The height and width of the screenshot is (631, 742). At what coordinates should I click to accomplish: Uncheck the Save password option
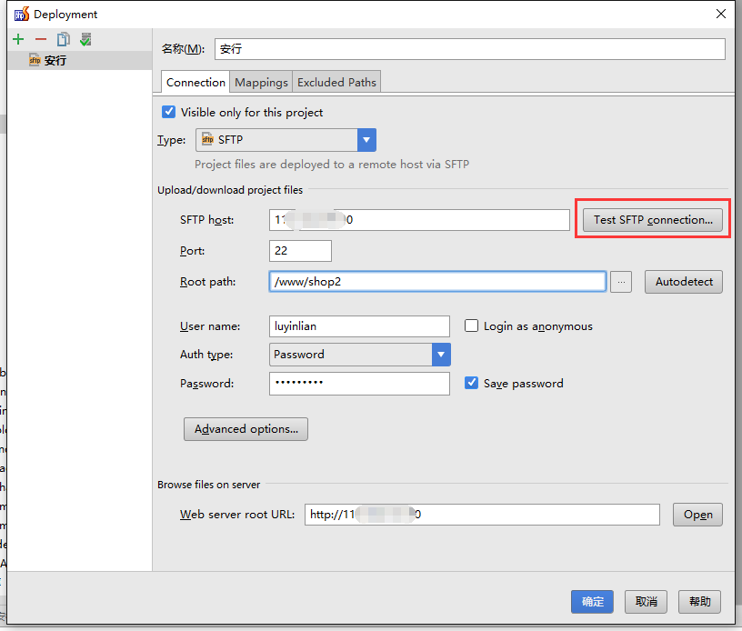(x=472, y=384)
